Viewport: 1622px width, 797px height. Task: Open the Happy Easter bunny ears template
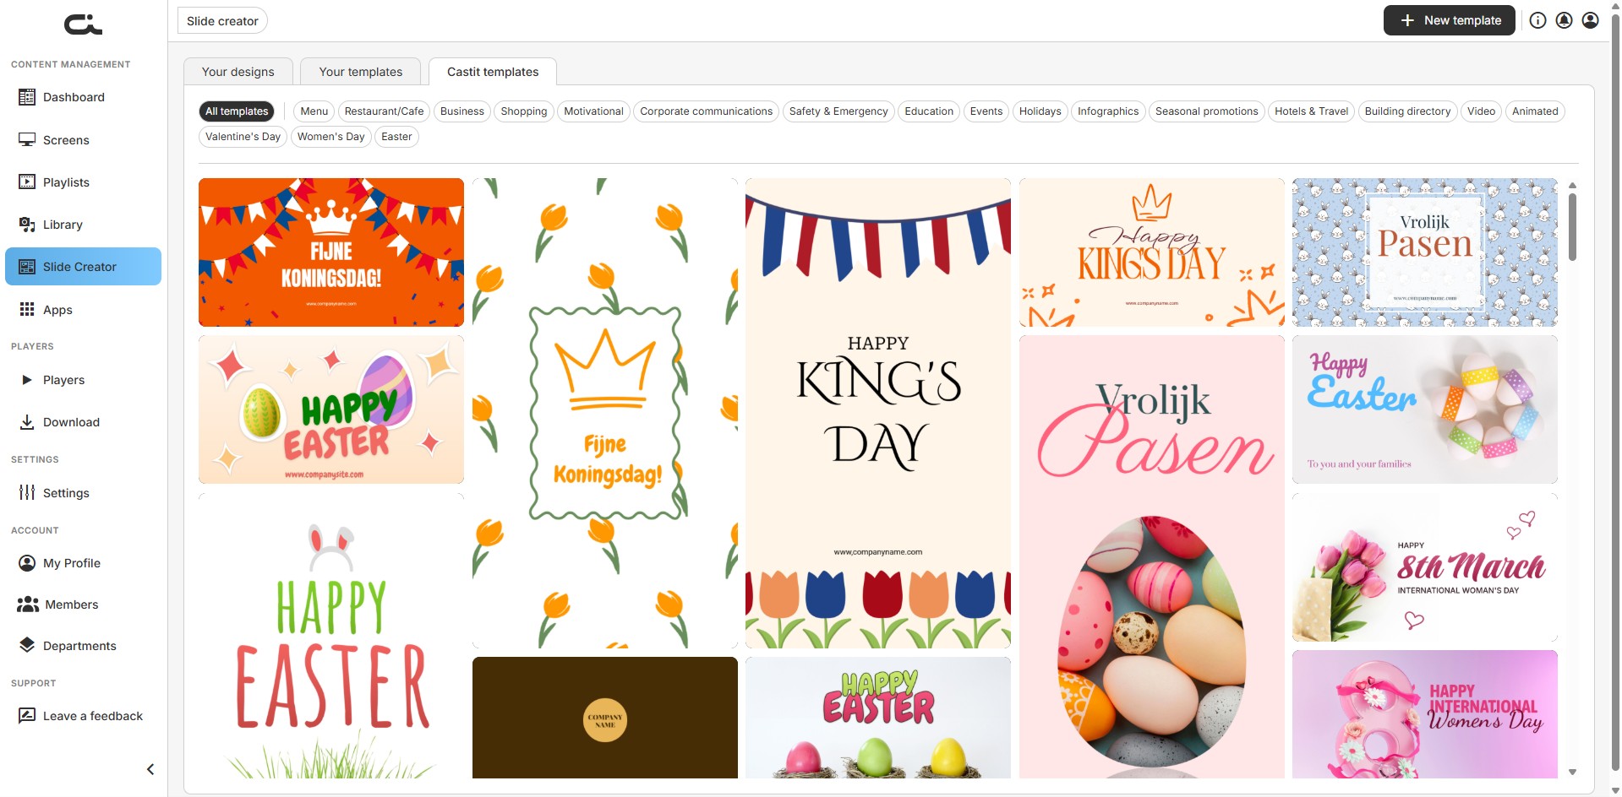pos(331,636)
